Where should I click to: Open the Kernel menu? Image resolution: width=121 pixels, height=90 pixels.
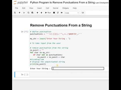pyautogui.click(x=55, y=8)
